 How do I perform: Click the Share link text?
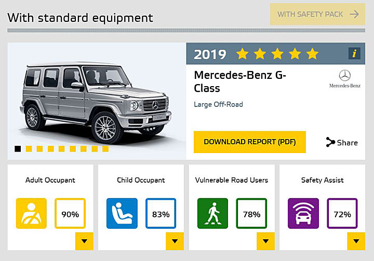[x=348, y=143]
